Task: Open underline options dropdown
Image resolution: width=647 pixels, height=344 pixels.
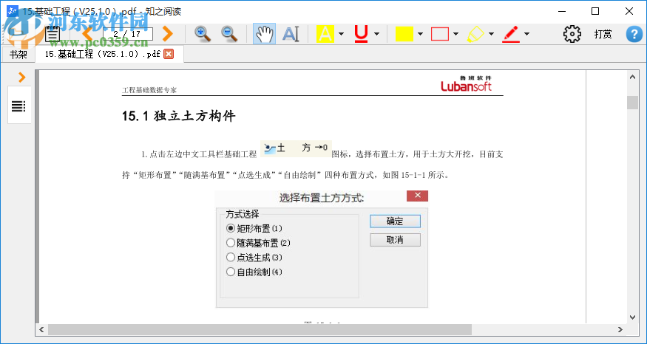Action: coord(376,34)
